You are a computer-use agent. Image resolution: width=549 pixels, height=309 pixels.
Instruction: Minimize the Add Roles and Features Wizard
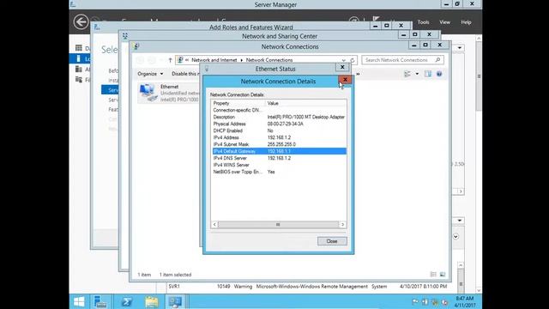(376, 26)
